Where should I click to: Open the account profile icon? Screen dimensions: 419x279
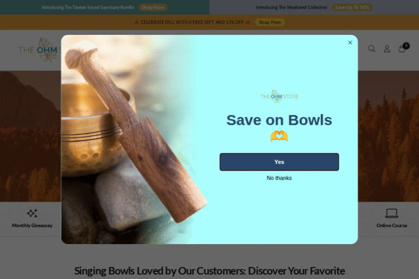click(x=387, y=48)
